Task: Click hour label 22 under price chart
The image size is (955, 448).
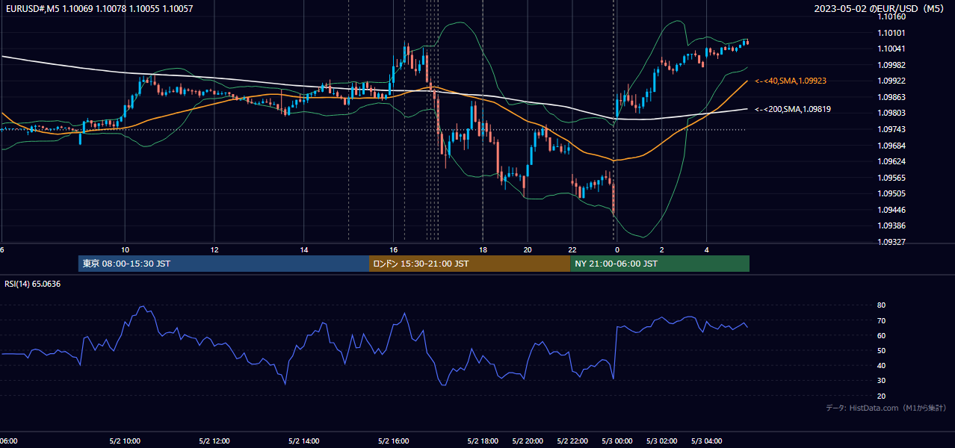Action: 572,249
